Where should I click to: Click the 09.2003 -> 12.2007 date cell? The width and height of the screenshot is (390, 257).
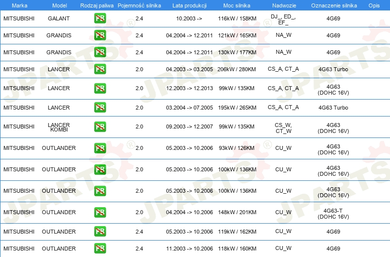pos(190,127)
